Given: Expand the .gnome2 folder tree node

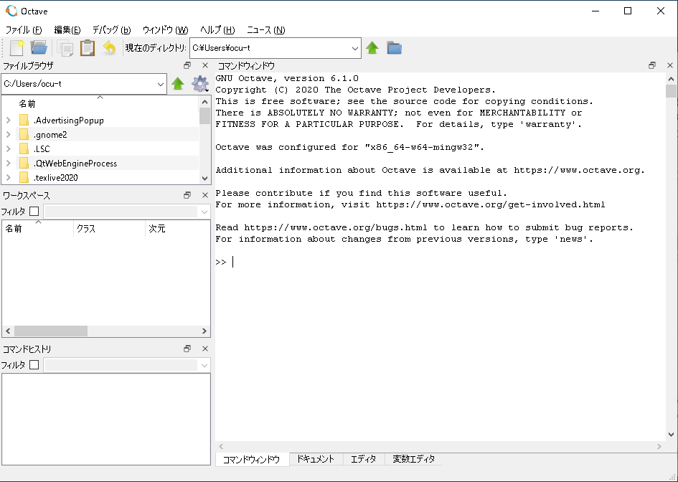Looking at the screenshot, I should [x=8, y=135].
